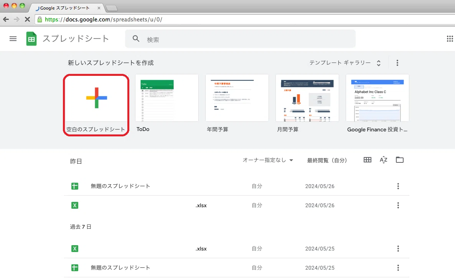Open more options for 2024/05/26 .xlsx file
This screenshot has height=280, width=455.
(398, 205)
